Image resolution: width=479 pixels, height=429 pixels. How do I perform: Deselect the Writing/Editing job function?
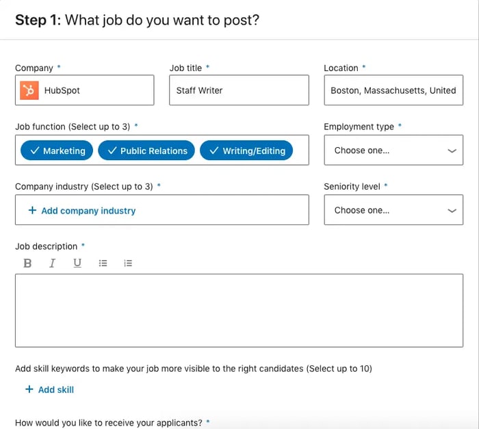pos(246,151)
